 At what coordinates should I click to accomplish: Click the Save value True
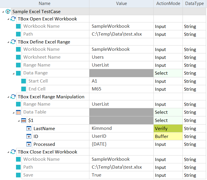tap(96, 175)
